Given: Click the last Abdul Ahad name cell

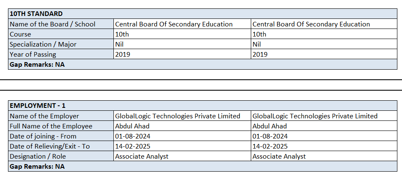Looking at the screenshot, I should (269, 126).
